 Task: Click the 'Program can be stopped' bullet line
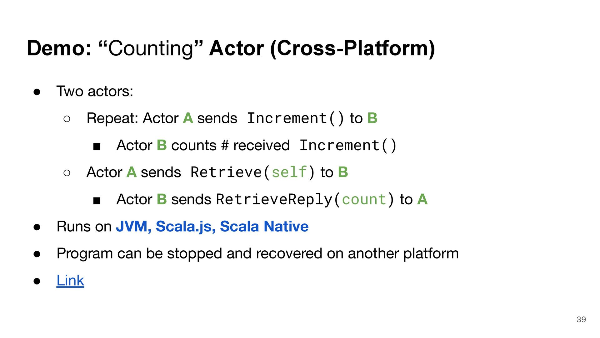pyautogui.click(x=257, y=253)
